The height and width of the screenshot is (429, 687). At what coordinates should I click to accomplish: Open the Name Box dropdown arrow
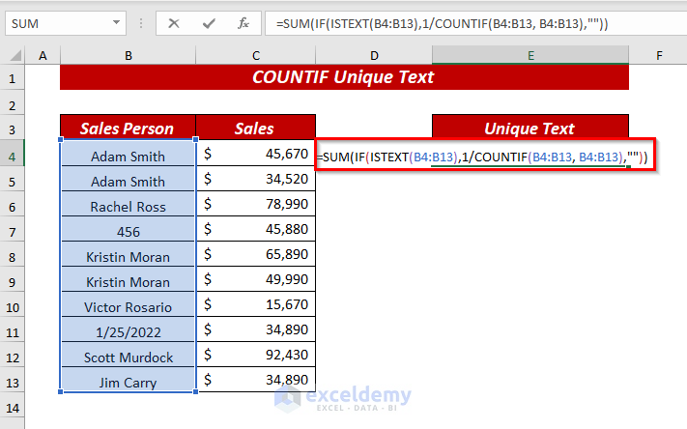click(x=117, y=22)
